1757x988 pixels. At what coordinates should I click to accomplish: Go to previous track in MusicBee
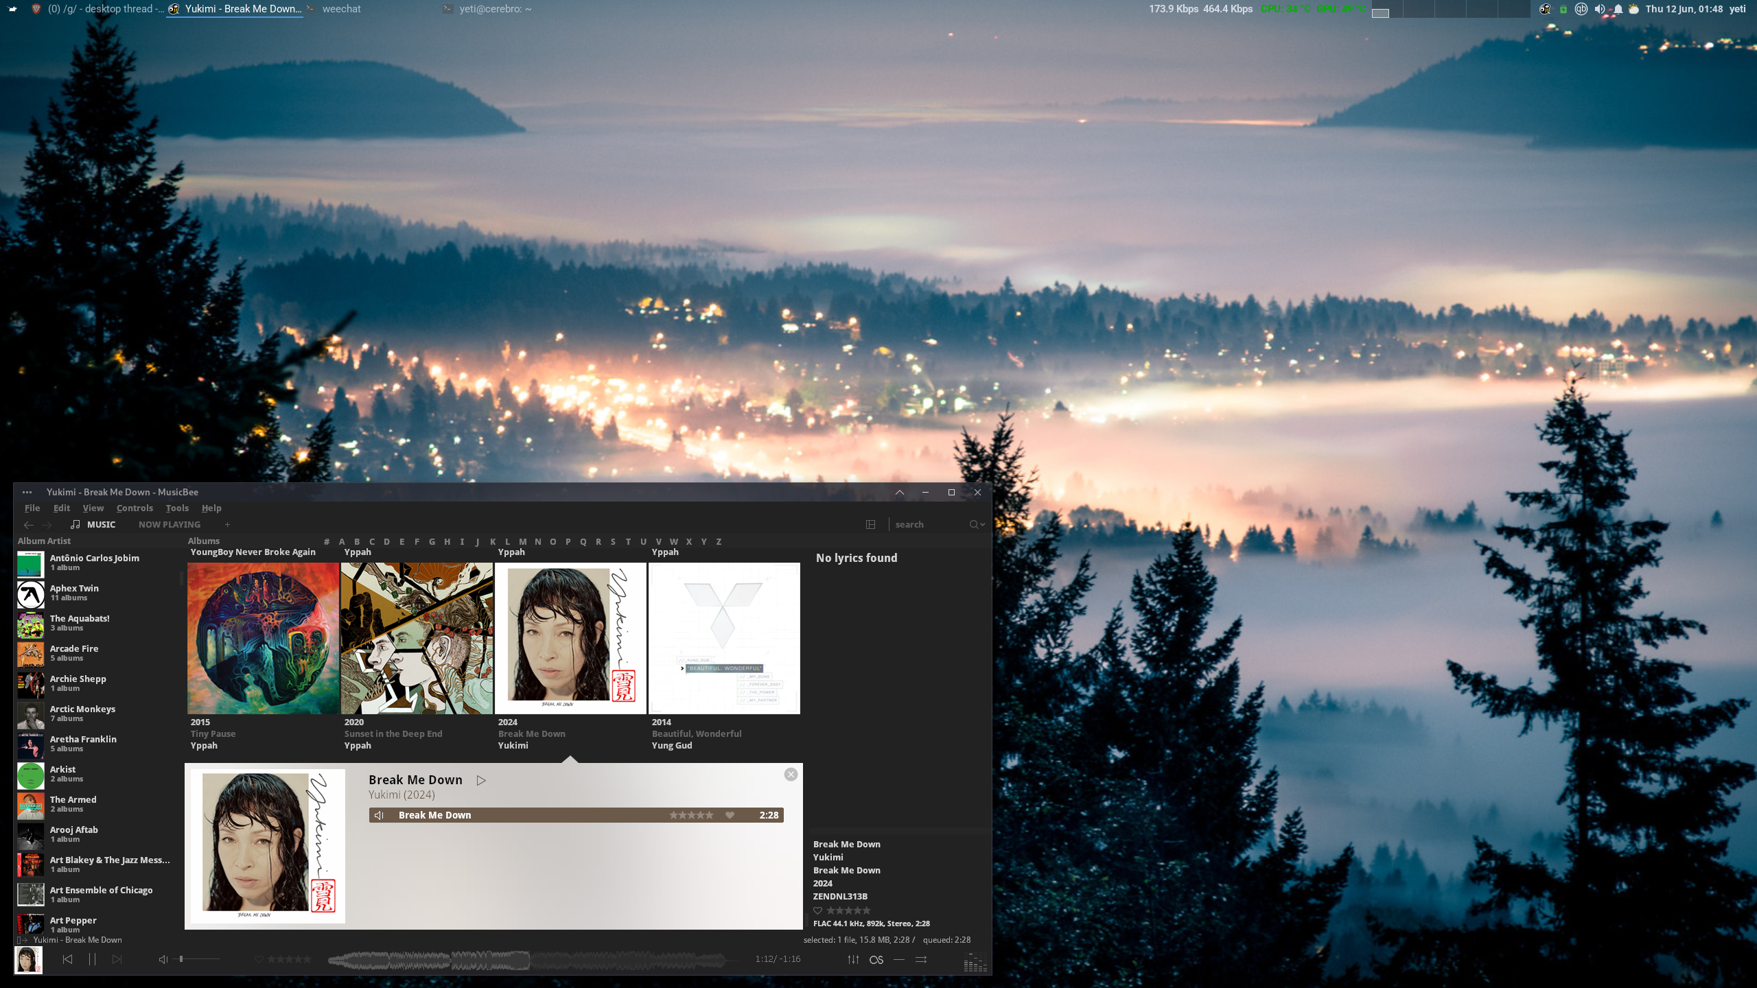(67, 959)
